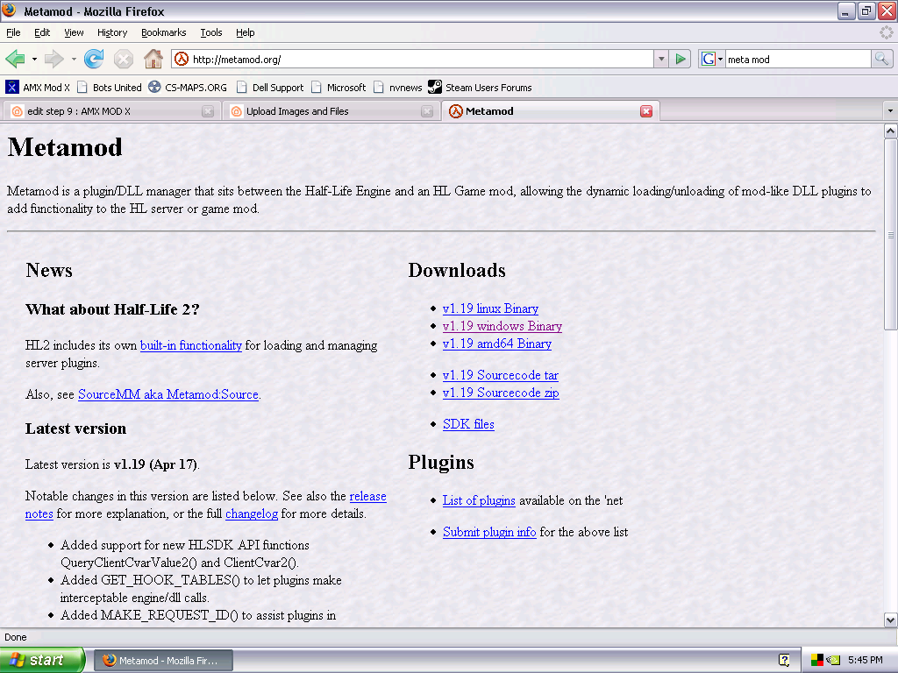Download v1.19 Sourcecode tar

501,375
